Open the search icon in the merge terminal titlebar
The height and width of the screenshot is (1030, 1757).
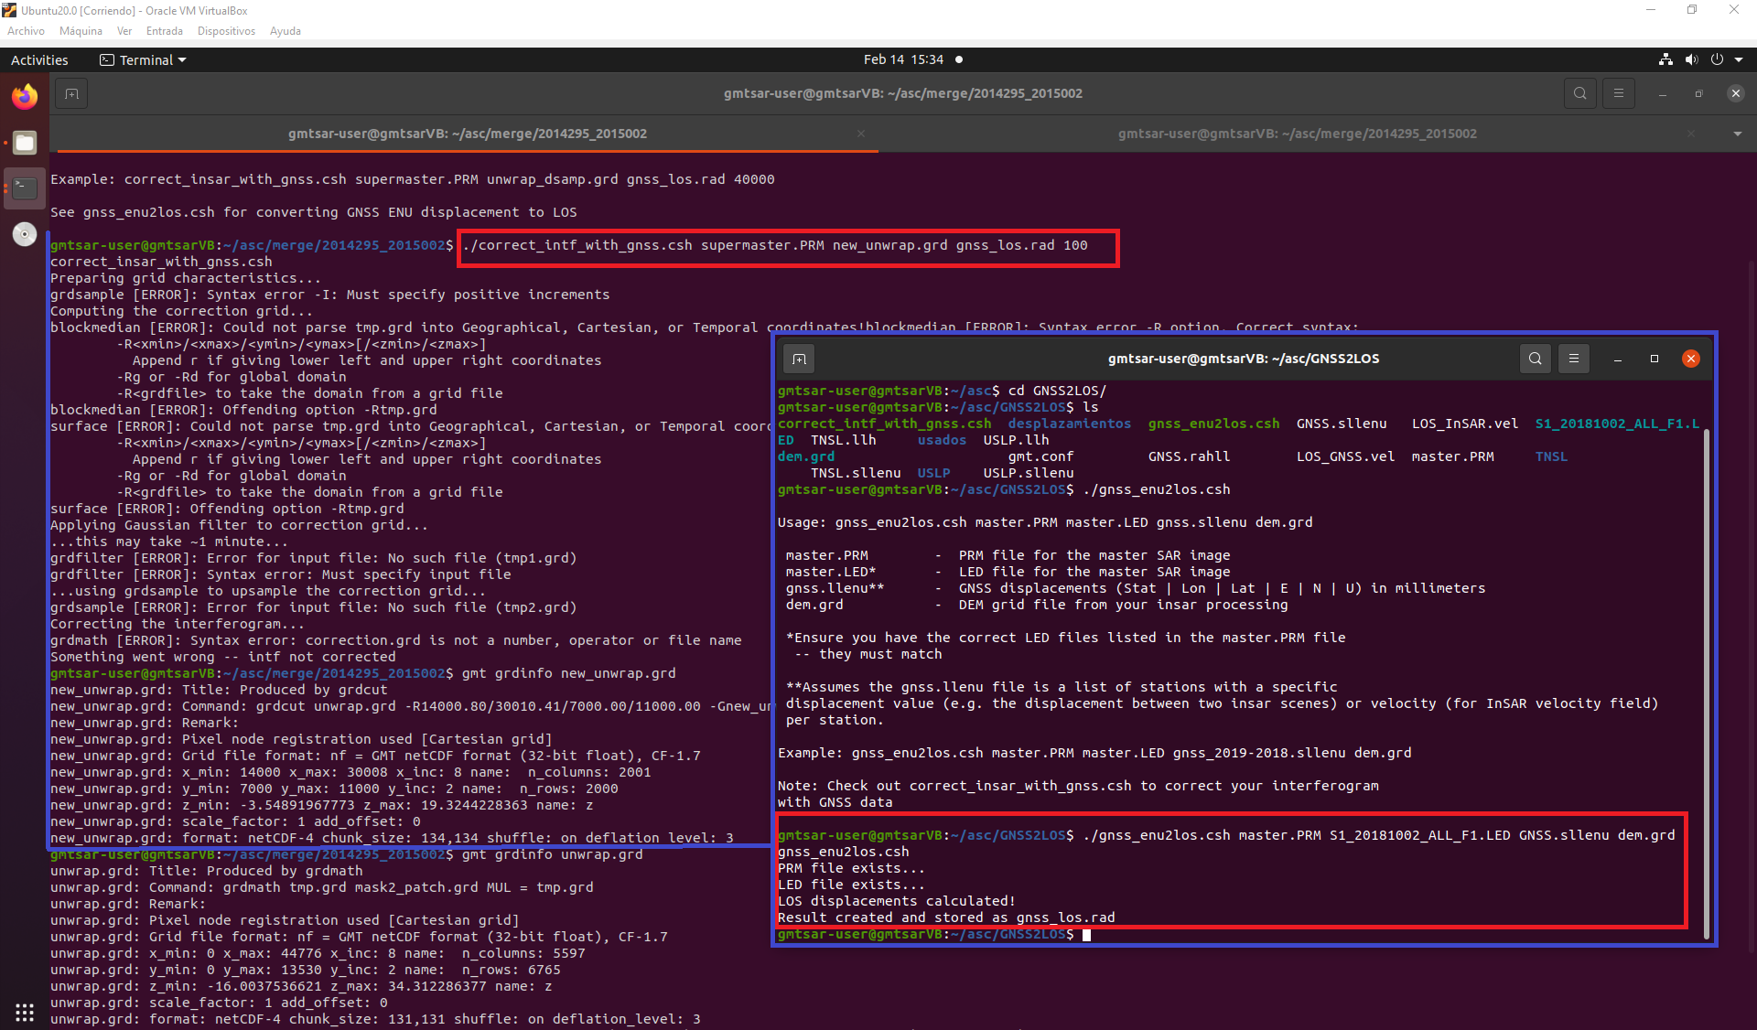tap(1579, 92)
